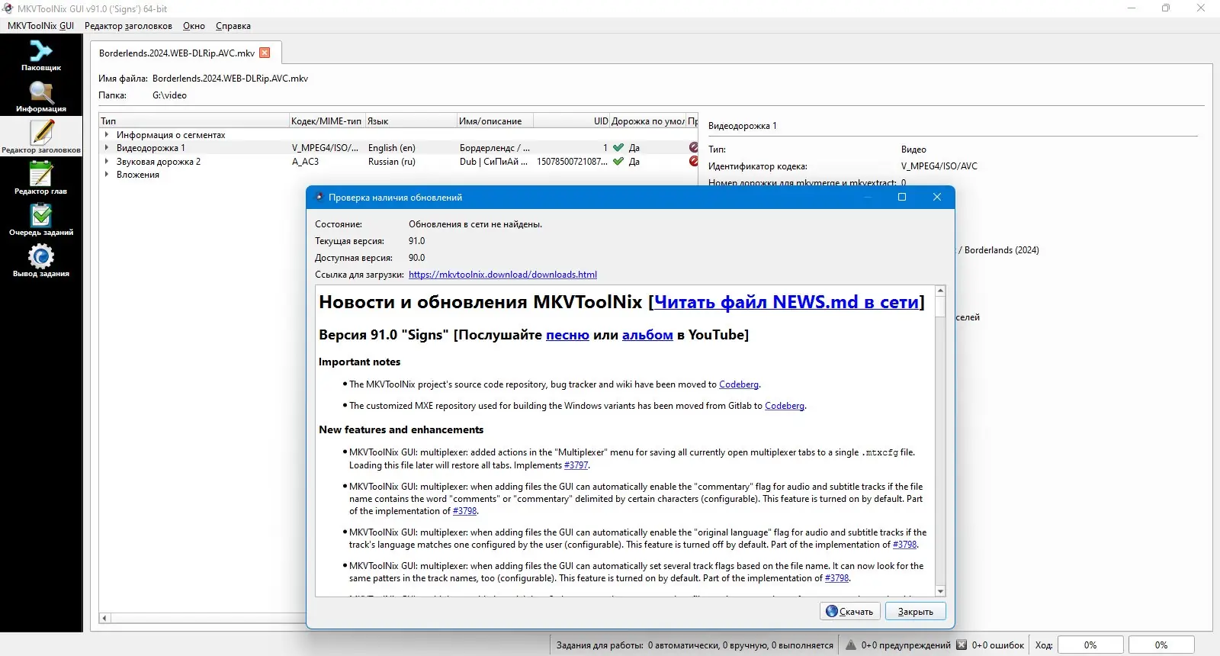This screenshot has width=1220, height=656.
Task: Click the 'Дорожка по умол' column header
Action: click(648, 121)
